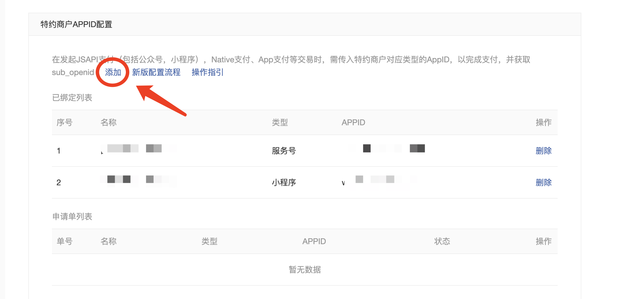Click the 类型 header in the bound list table
Screen dimensions: 620x299
280,122
